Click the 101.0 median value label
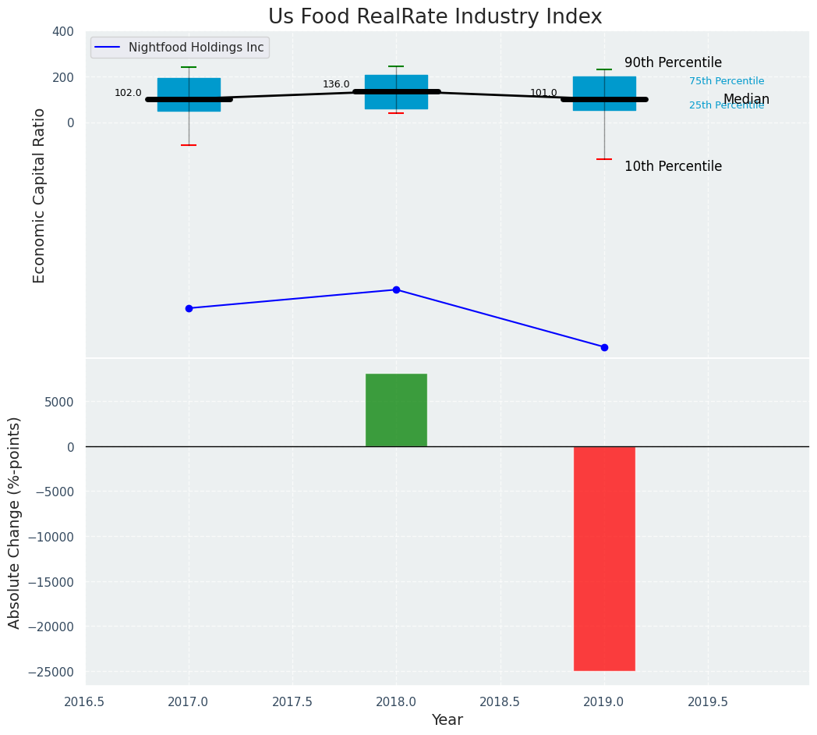 tap(543, 93)
